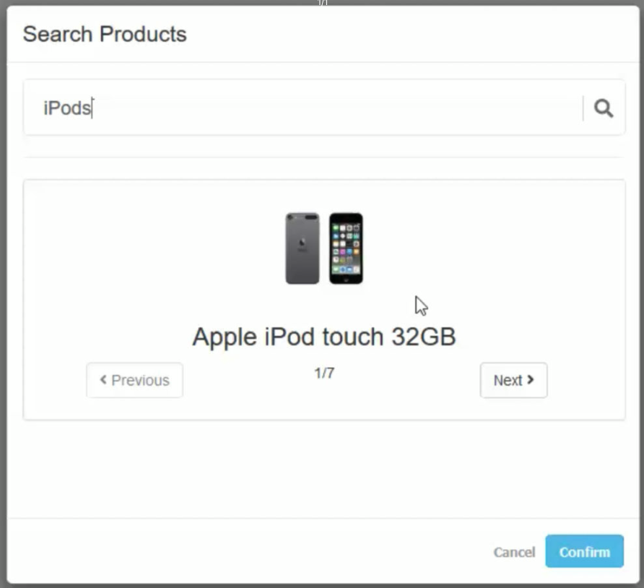Click the Apple logo on iPod back
The width and height of the screenshot is (644, 588).
coord(302,243)
